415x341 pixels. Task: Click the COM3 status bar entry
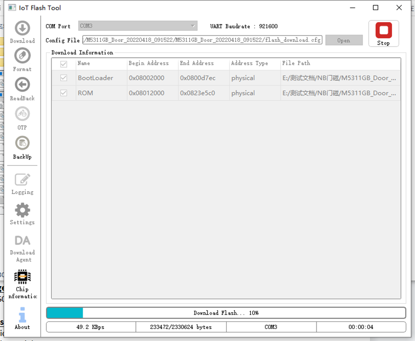click(271, 327)
